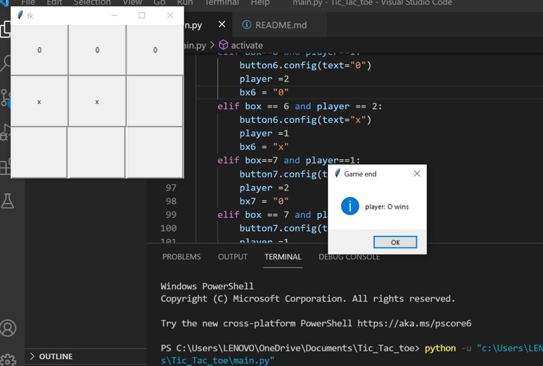This screenshot has height=366, width=543.
Task: Open the Accounts menu icon
Action: click(x=8, y=328)
